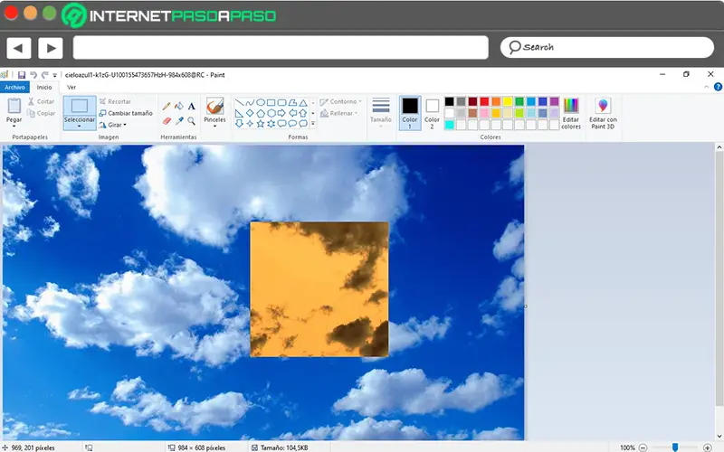Choose the Oval shape
Image resolution: width=724 pixels, height=452 pixels.
click(x=261, y=102)
